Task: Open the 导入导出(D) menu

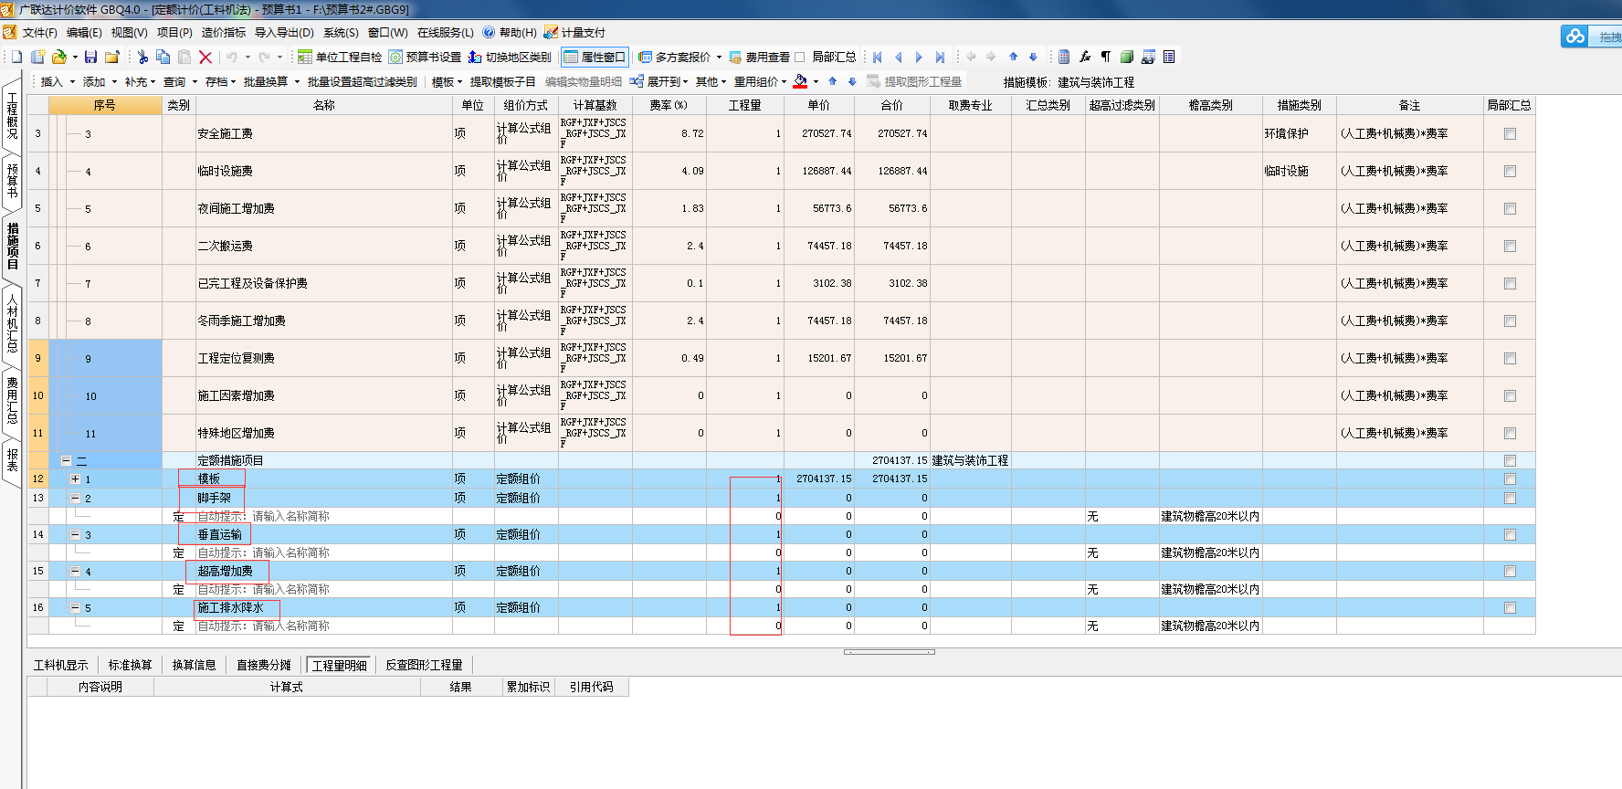Action: click(284, 32)
